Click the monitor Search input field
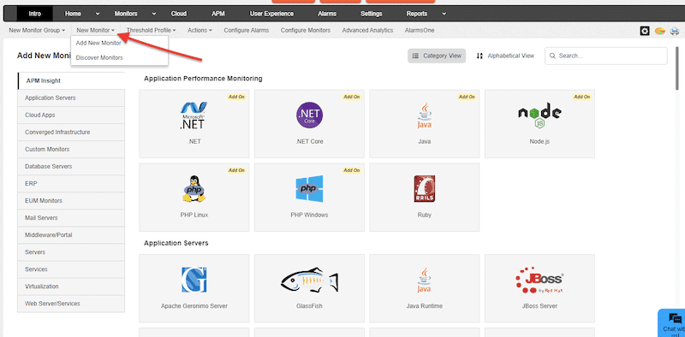Viewport: 685px width, 337px height. 606,56
